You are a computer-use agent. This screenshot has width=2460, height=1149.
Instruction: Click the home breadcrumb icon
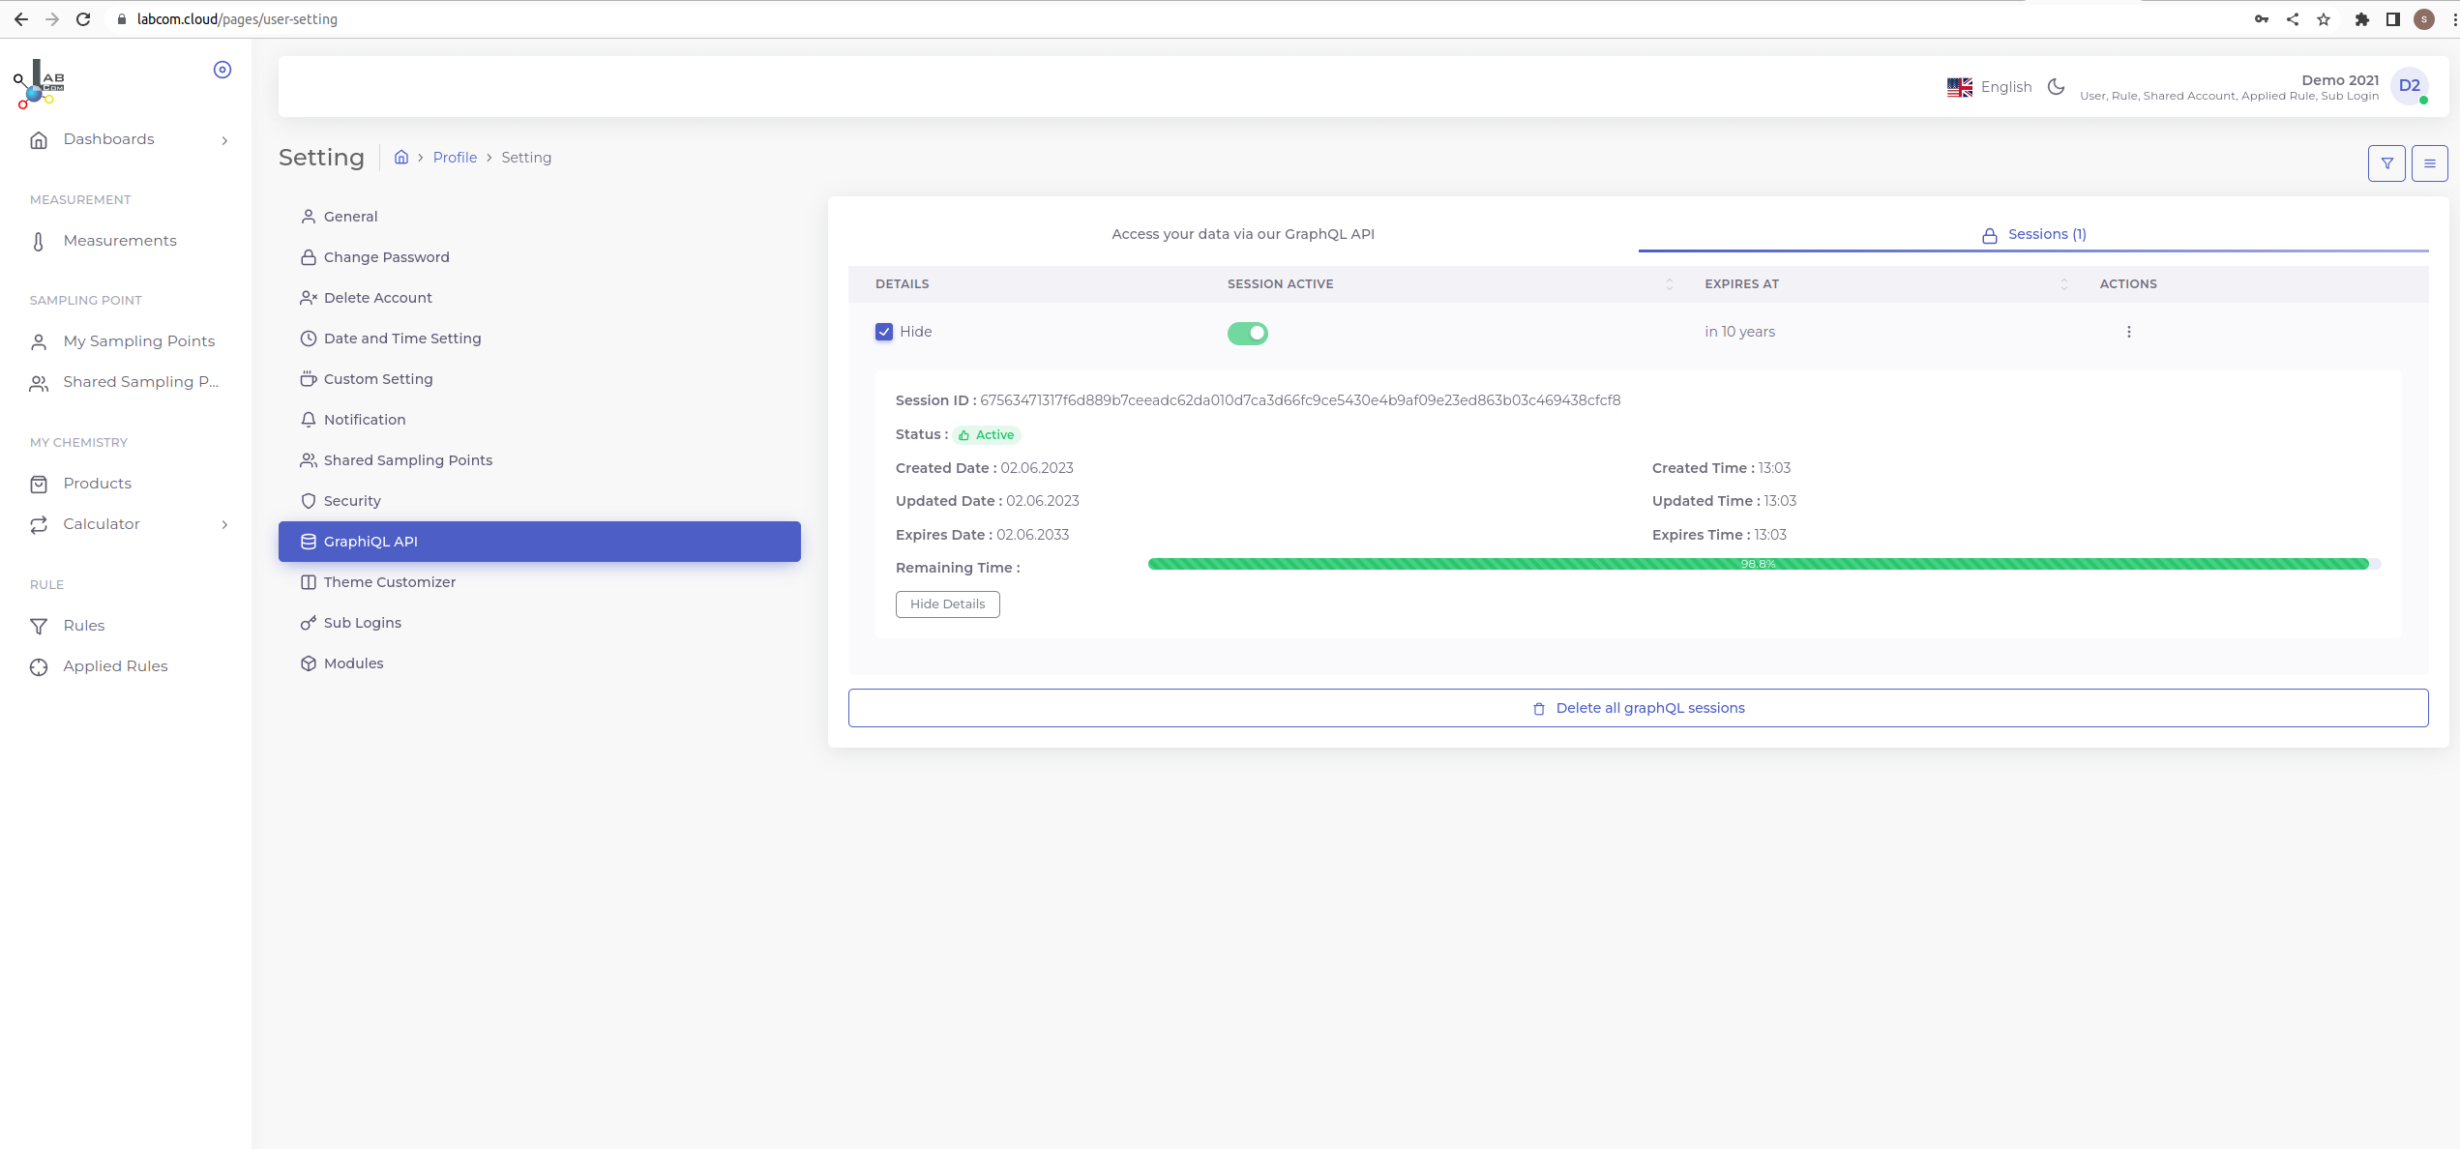tap(401, 158)
